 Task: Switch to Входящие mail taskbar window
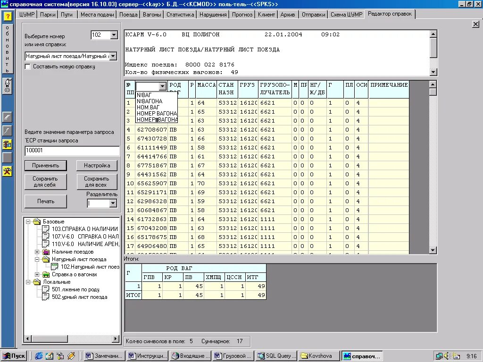(191, 356)
